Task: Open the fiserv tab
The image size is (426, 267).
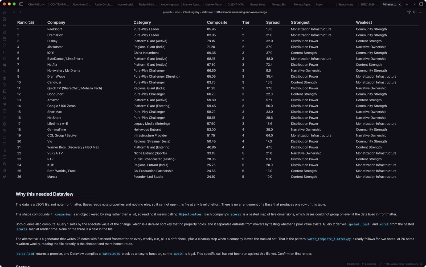Action: tap(319, 5)
